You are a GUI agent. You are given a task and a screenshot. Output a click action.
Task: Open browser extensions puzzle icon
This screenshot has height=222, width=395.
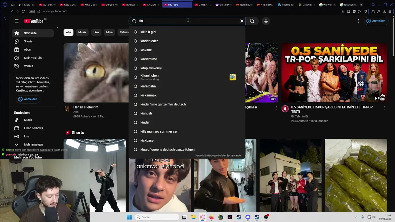point(373,11)
